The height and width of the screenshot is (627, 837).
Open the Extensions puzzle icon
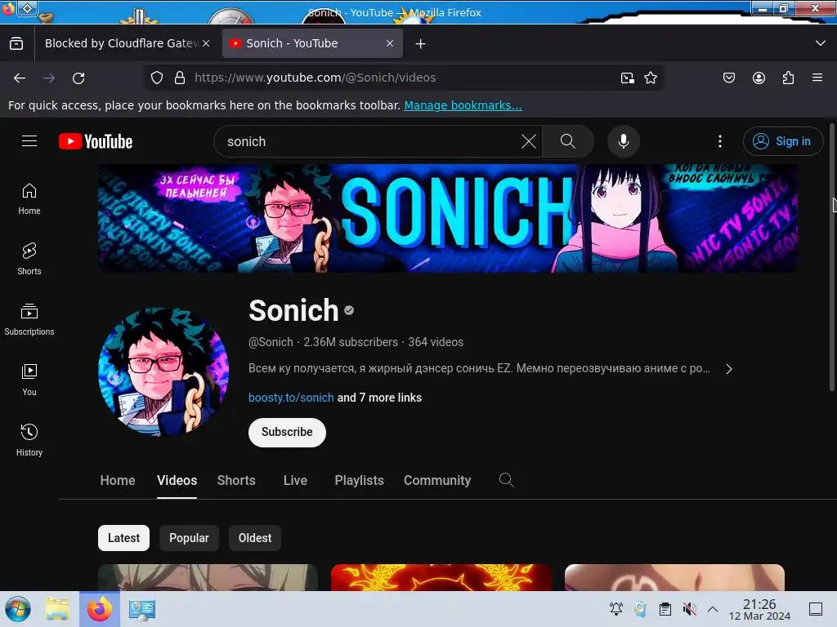click(x=788, y=78)
